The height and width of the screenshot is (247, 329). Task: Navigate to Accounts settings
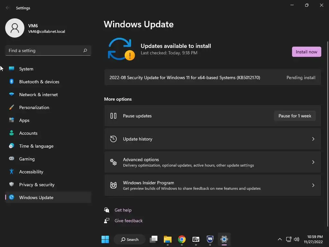coord(48,133)
